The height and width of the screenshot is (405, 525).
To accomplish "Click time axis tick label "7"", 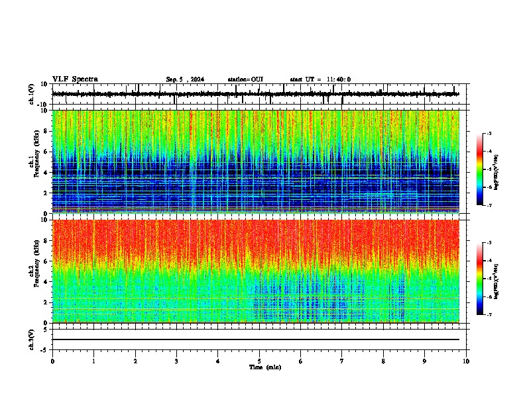I will tap(342, 361).
